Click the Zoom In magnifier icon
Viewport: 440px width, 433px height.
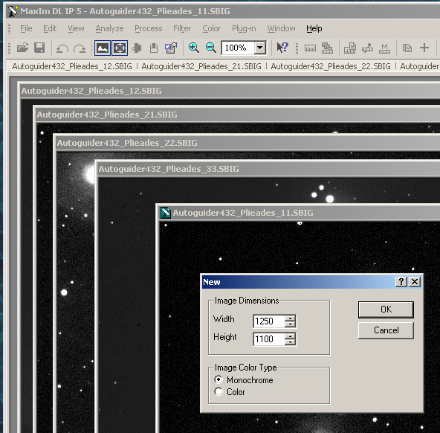(x=194, y=48)
